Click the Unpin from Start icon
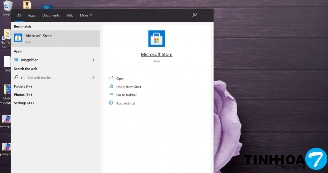The image size is (328, 173). coord(111,86)
